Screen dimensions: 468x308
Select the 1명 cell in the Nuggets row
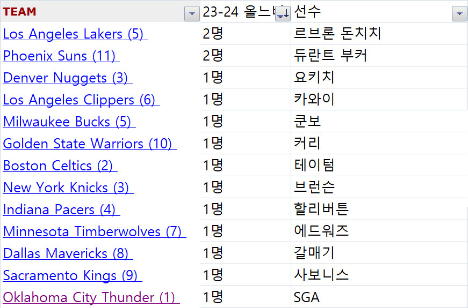246,77
